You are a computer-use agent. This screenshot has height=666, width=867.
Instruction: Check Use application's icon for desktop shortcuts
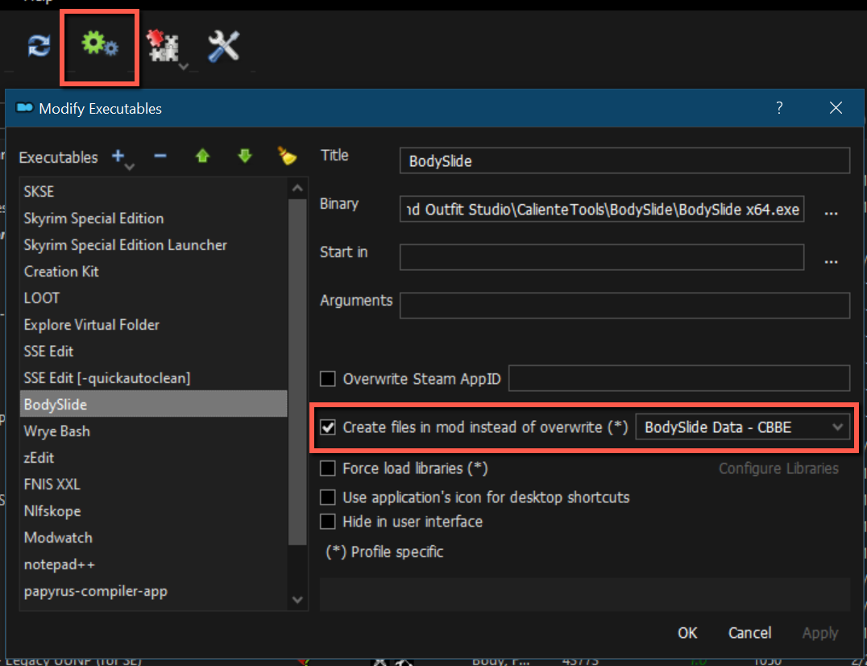click(328, 497)
